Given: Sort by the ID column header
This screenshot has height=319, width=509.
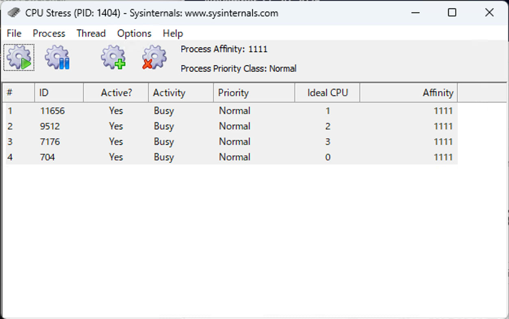Looking at the screenshot, I should pos(59,93).
